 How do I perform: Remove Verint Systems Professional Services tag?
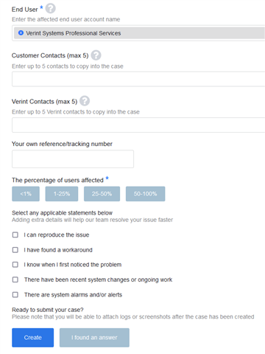(21, 32)
